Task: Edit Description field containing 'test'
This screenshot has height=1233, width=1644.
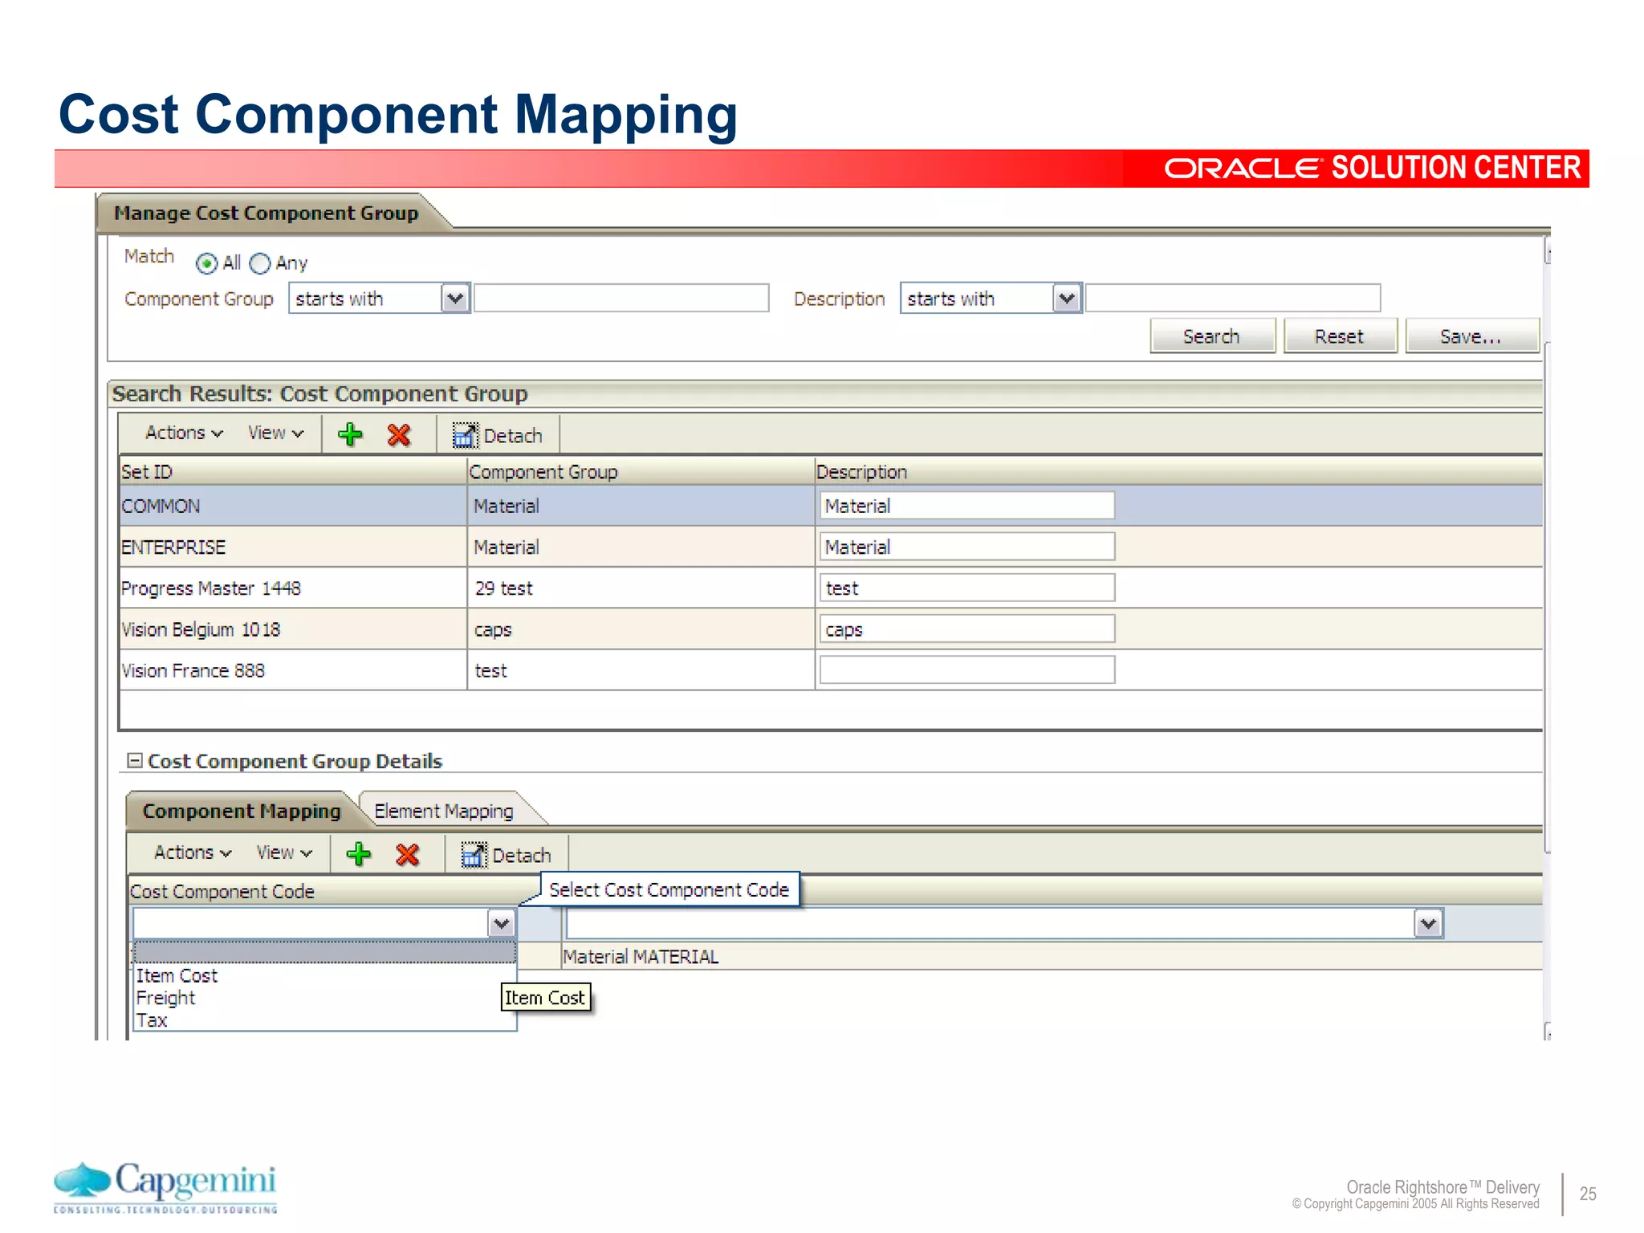Action: (x=967, y=588)
